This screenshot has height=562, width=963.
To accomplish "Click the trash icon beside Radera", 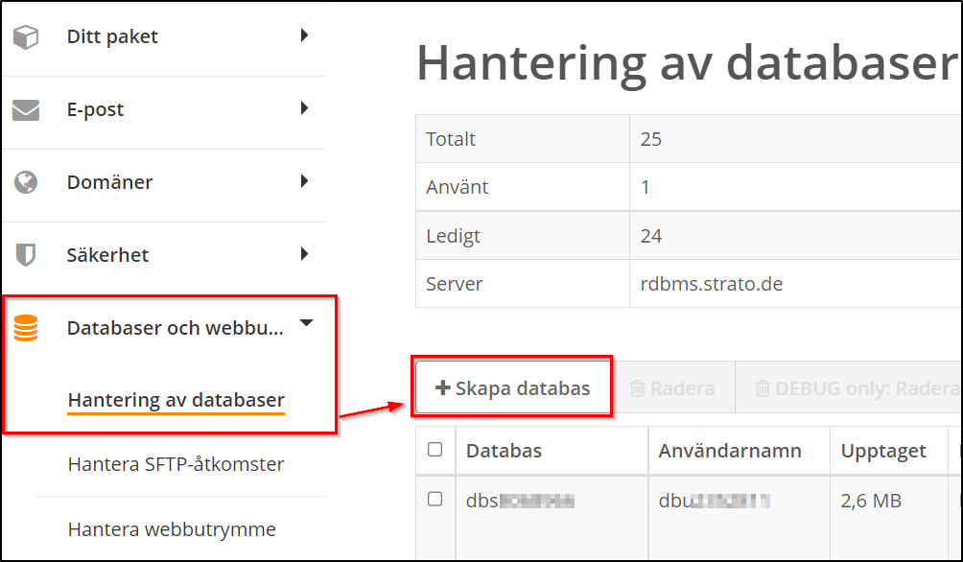I will pos(637,388).
